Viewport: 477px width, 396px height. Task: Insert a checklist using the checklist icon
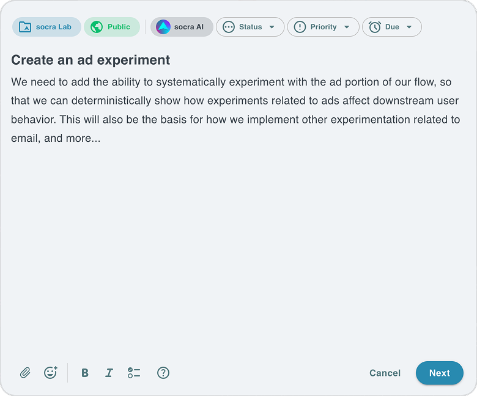134,373
